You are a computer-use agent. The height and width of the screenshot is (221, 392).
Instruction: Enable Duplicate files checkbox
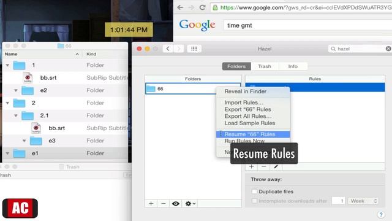point(254,192)
